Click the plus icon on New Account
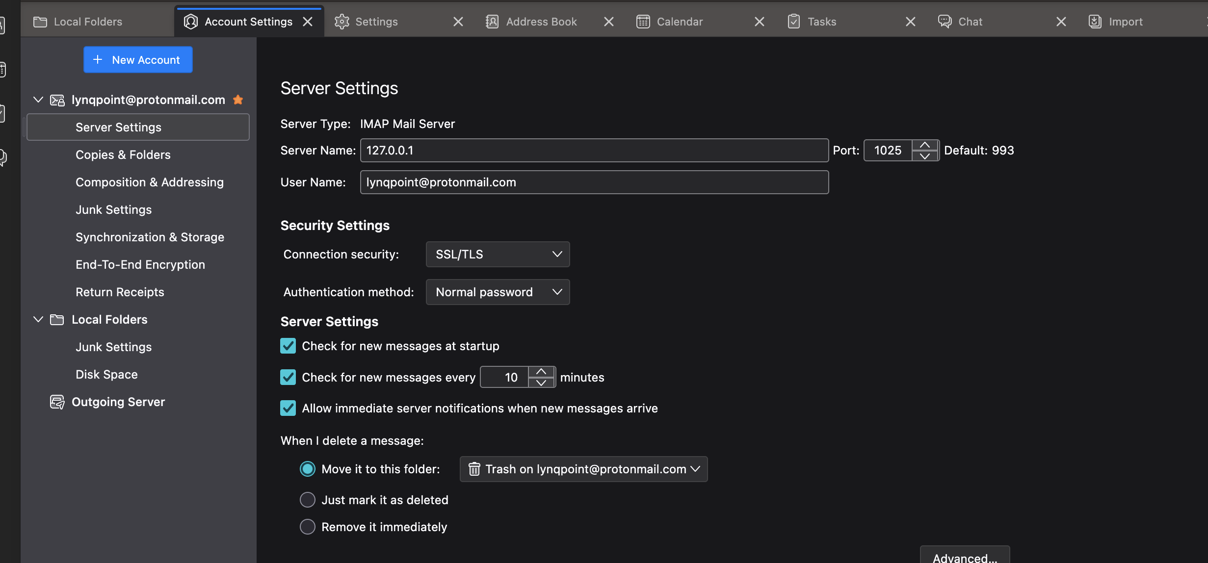 click(x=98, y=59)
